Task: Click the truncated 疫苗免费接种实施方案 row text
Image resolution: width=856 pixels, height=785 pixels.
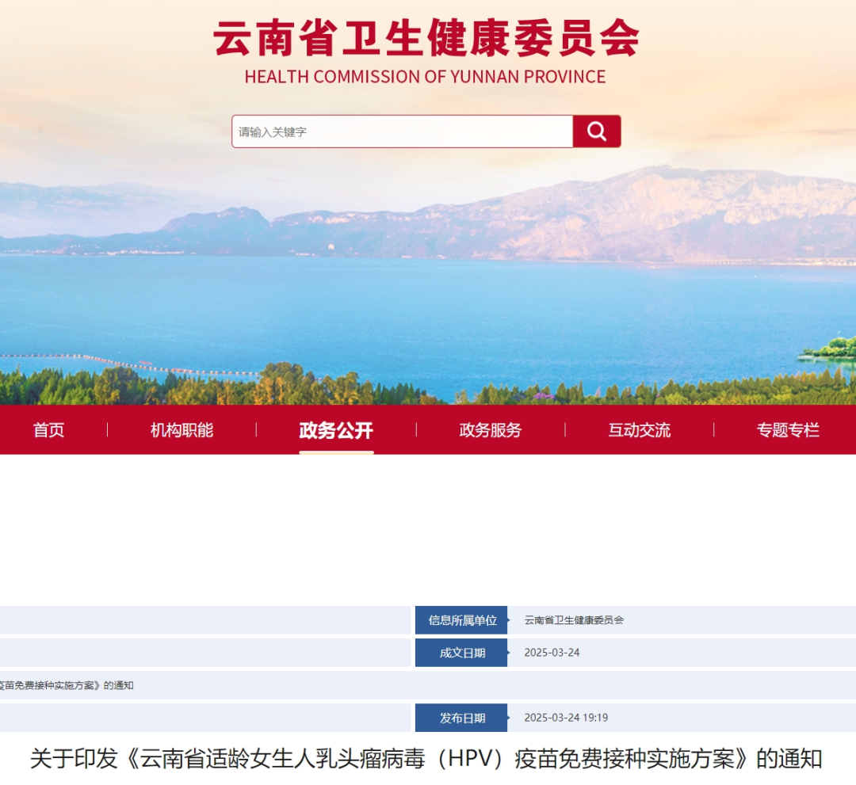Action: point(67,685)
